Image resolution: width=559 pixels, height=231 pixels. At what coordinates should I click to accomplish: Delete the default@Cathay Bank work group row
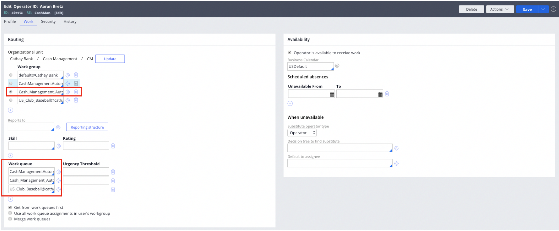pyautogui.click(x=76, y=75)
